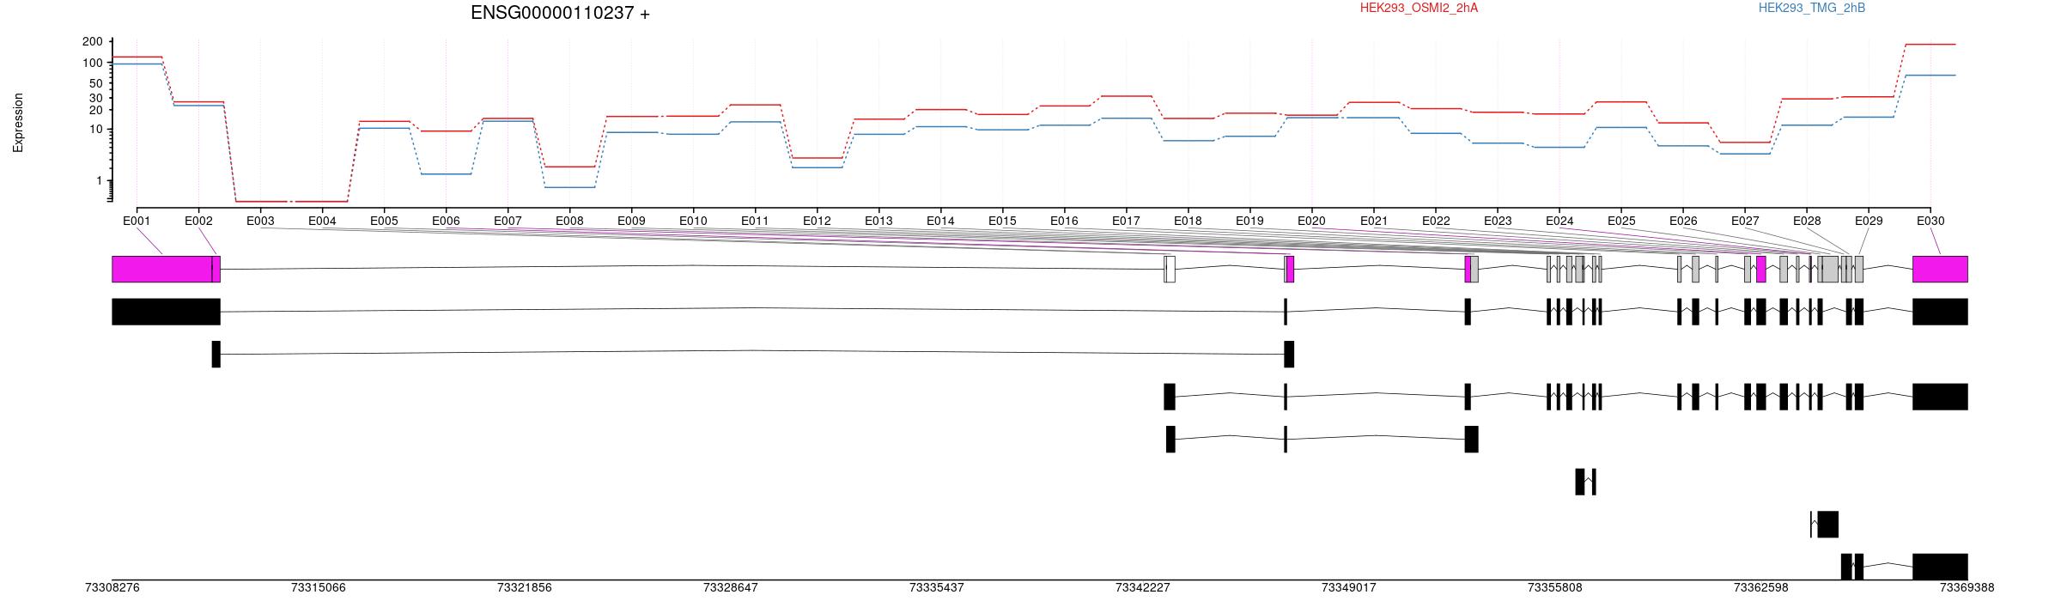Click the Expression y-axis label
The image size is (2061, 601).
[18, 123]
